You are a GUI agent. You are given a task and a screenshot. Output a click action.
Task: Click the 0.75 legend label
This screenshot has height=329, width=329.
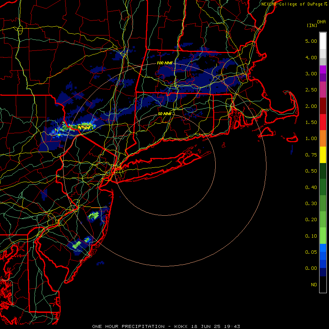(311, 155)
